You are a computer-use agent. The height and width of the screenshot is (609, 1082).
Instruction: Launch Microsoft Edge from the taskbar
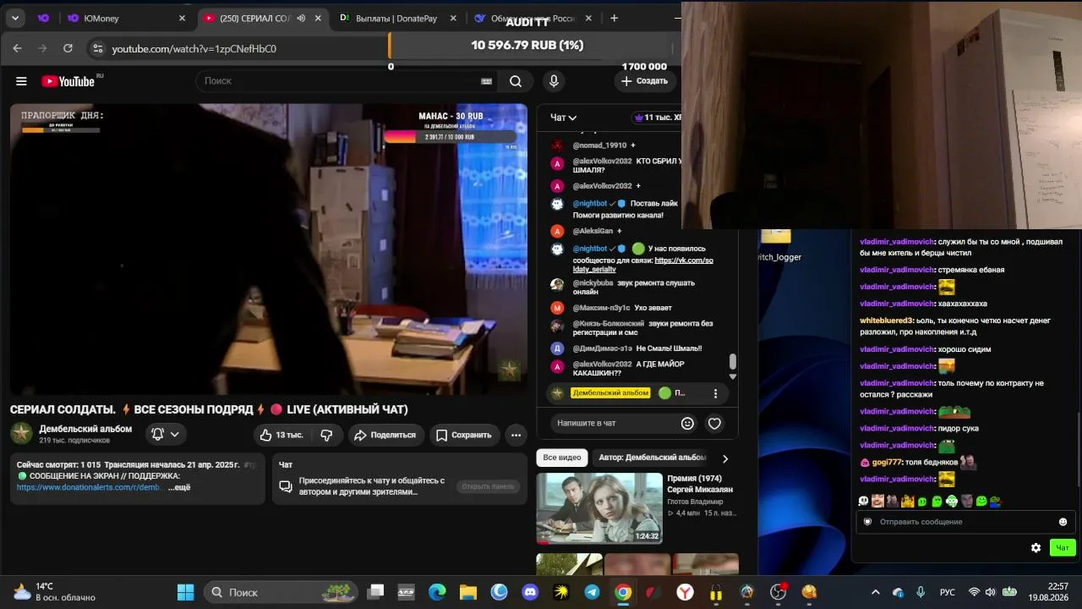(437, 592)
